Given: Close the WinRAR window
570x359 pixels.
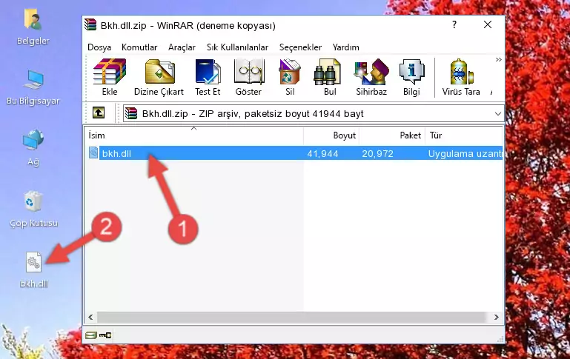Looking at the screenshot, I should pyautogui.click(x=488, y=24).
